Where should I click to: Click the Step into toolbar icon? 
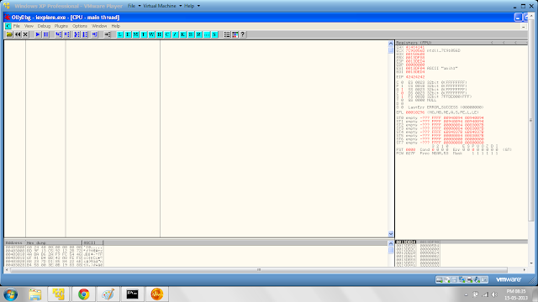click(58, 34)
